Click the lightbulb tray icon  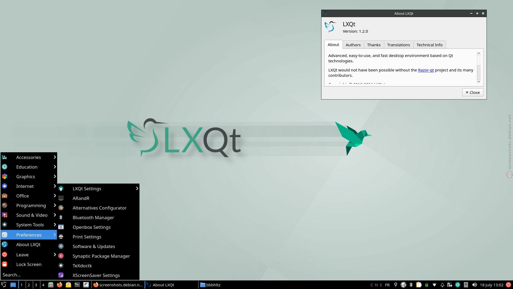(396, 285)
